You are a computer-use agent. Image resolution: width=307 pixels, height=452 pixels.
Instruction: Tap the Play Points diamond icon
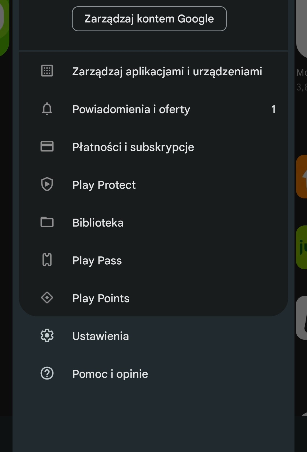point(47,298)
